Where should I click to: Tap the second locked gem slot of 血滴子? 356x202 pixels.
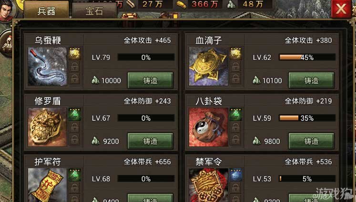point(235,78)
